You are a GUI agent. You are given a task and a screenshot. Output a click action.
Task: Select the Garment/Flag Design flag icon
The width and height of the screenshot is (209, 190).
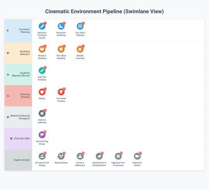[x=42, y=135]
